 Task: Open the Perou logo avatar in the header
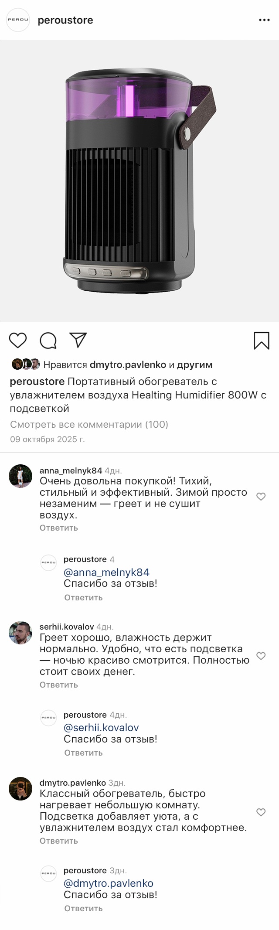tap(18, 20)
